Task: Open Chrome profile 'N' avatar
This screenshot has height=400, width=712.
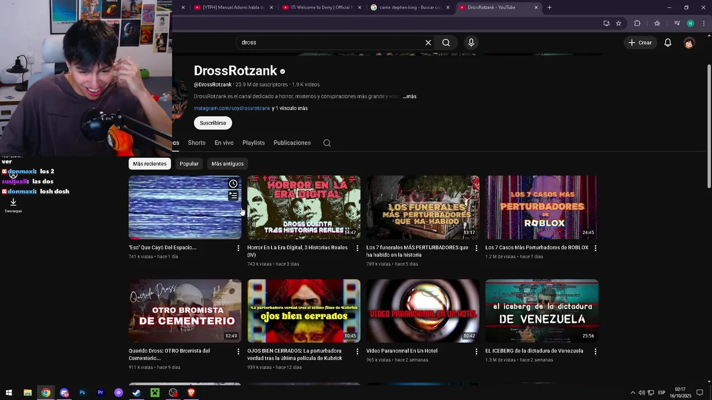Action: click(x=690, y=23)
